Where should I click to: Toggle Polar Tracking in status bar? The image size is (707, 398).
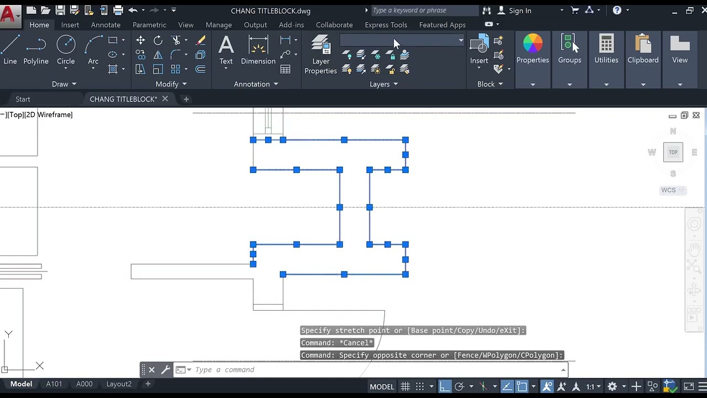coord(459,386)
